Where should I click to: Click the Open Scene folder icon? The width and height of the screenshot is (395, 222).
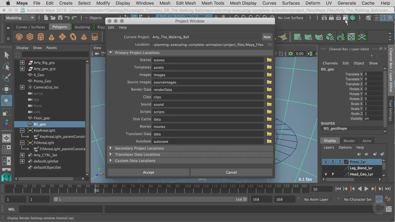click(x=53, y=18)
